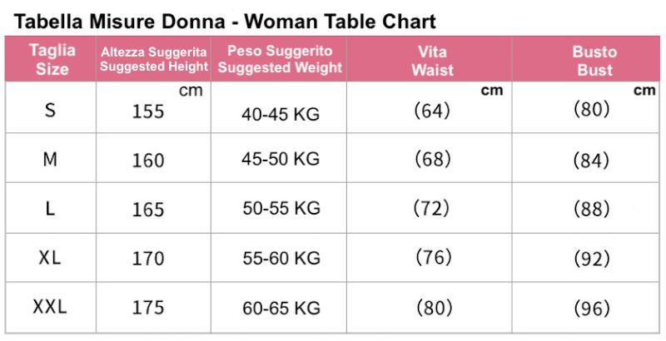Click the Taglia Size column header
Screen dimensions: 666x341
(x=52, y=60)
